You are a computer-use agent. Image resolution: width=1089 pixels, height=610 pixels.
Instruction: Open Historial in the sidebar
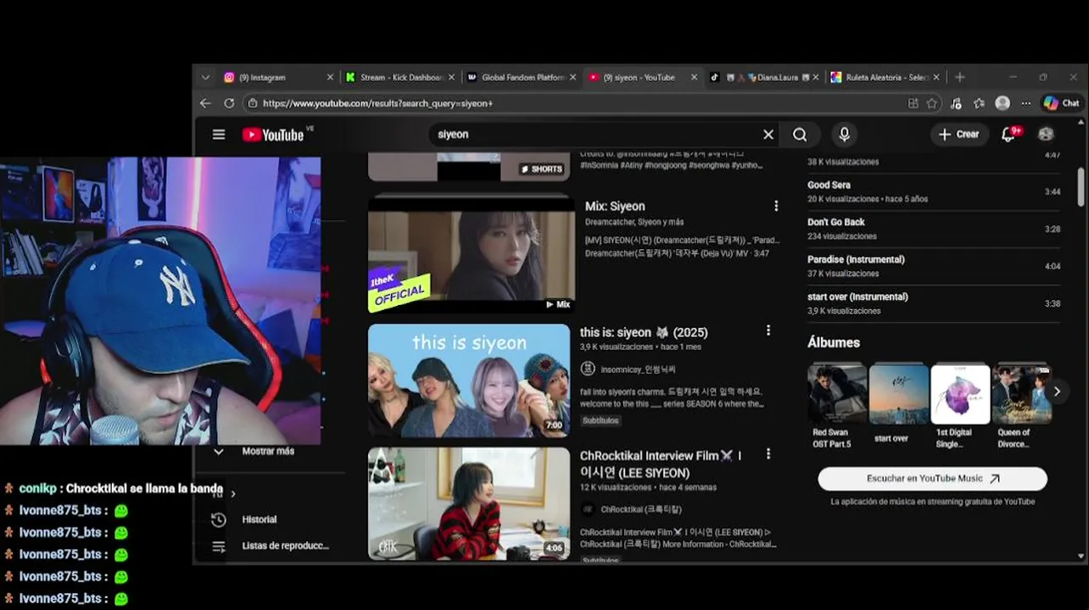point(260,519)
